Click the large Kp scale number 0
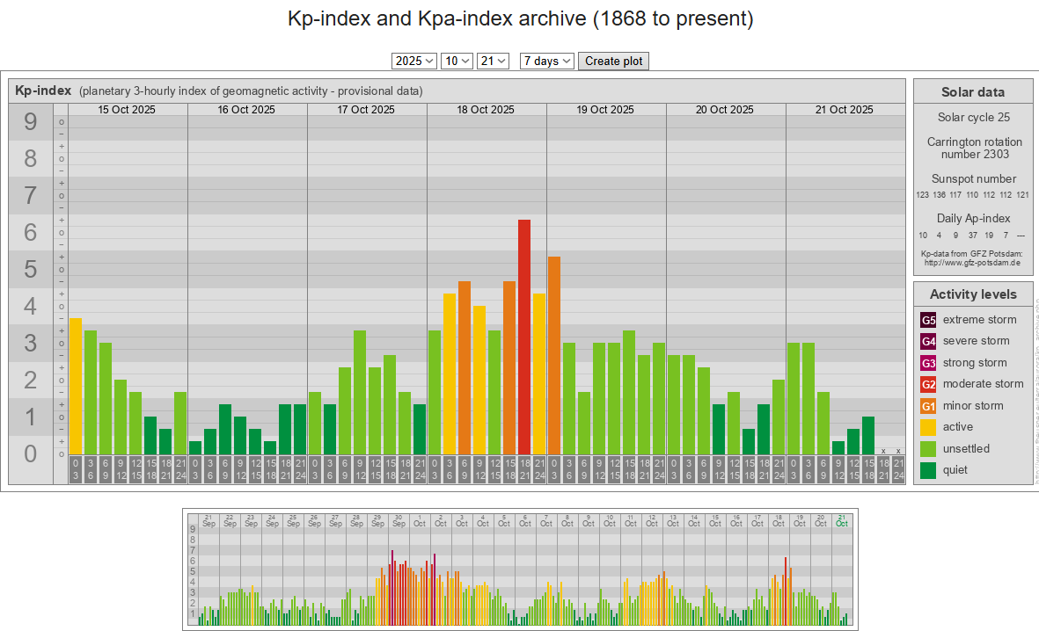The image size is (1039, 631). 31,454
